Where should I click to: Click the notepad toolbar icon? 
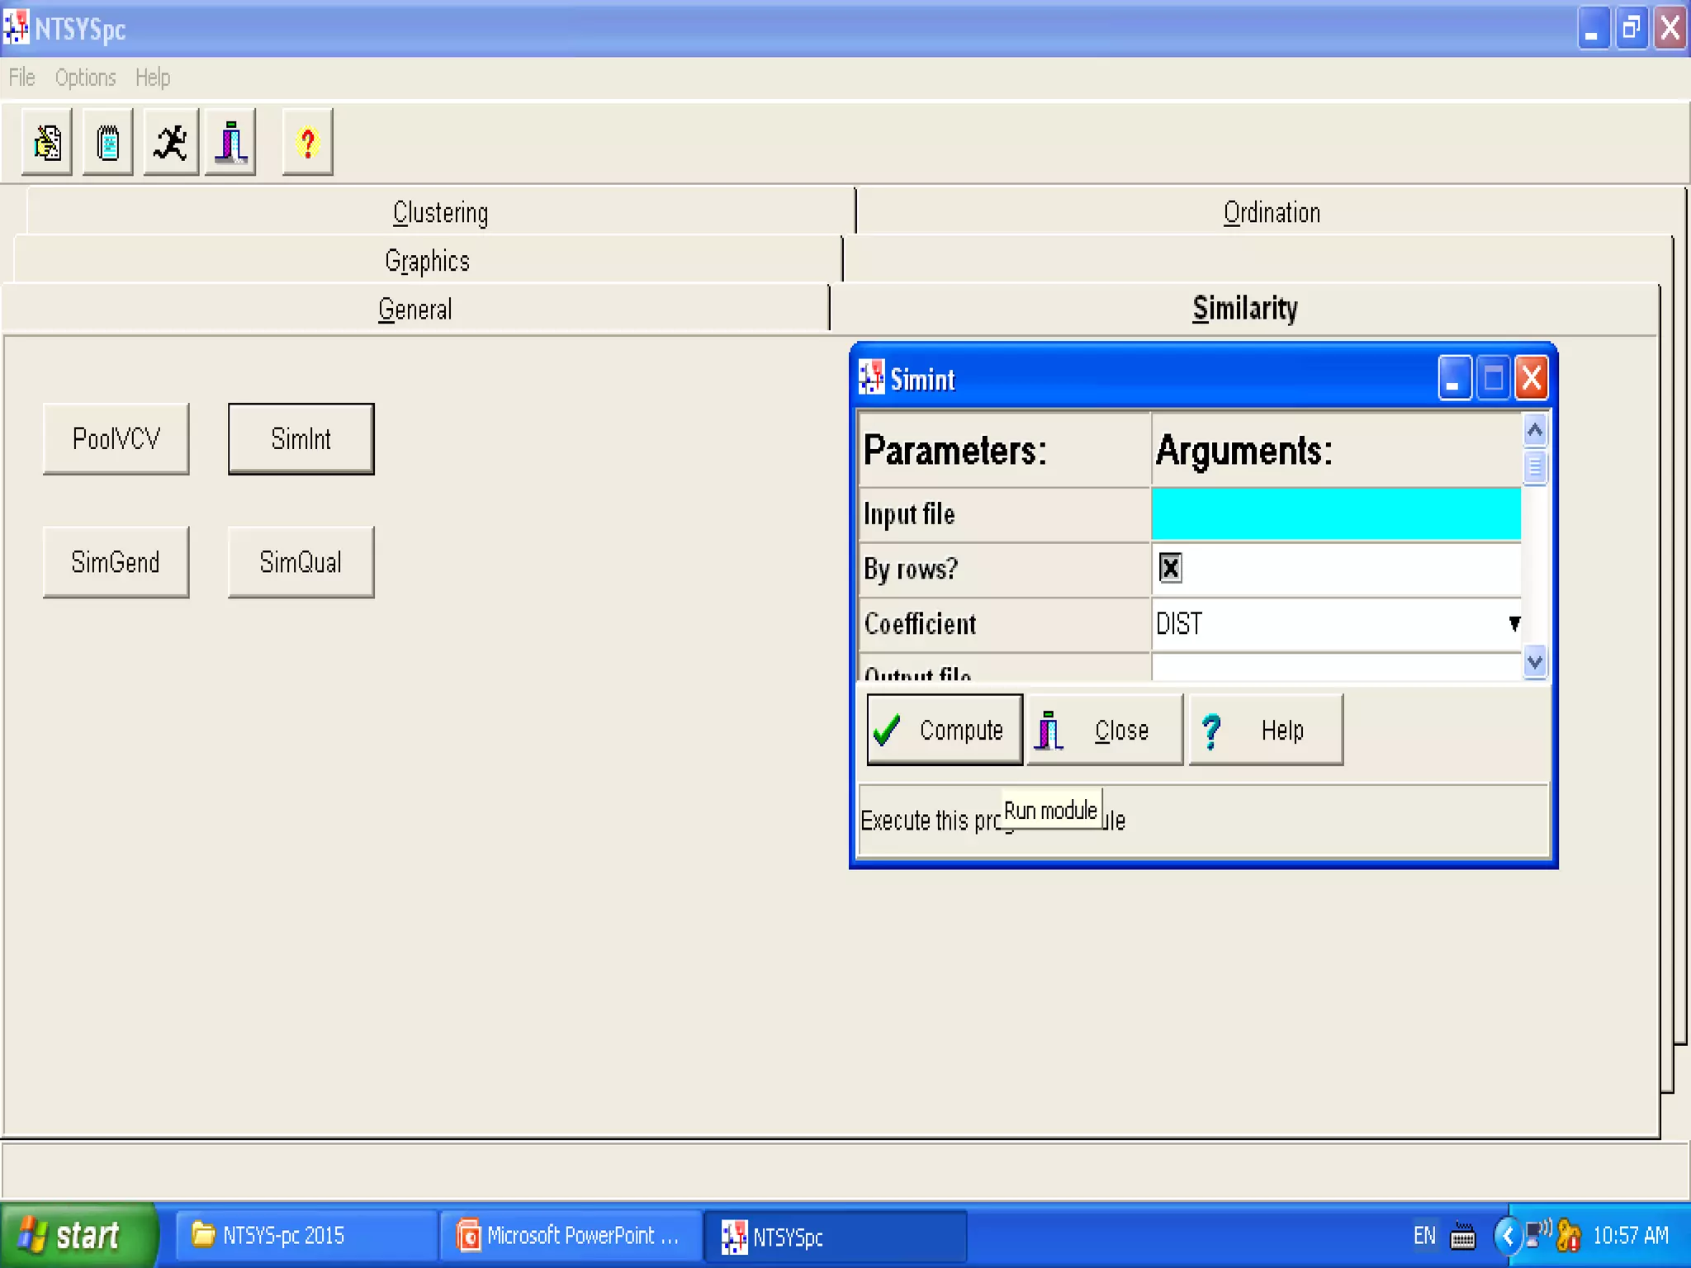point(107,143)
